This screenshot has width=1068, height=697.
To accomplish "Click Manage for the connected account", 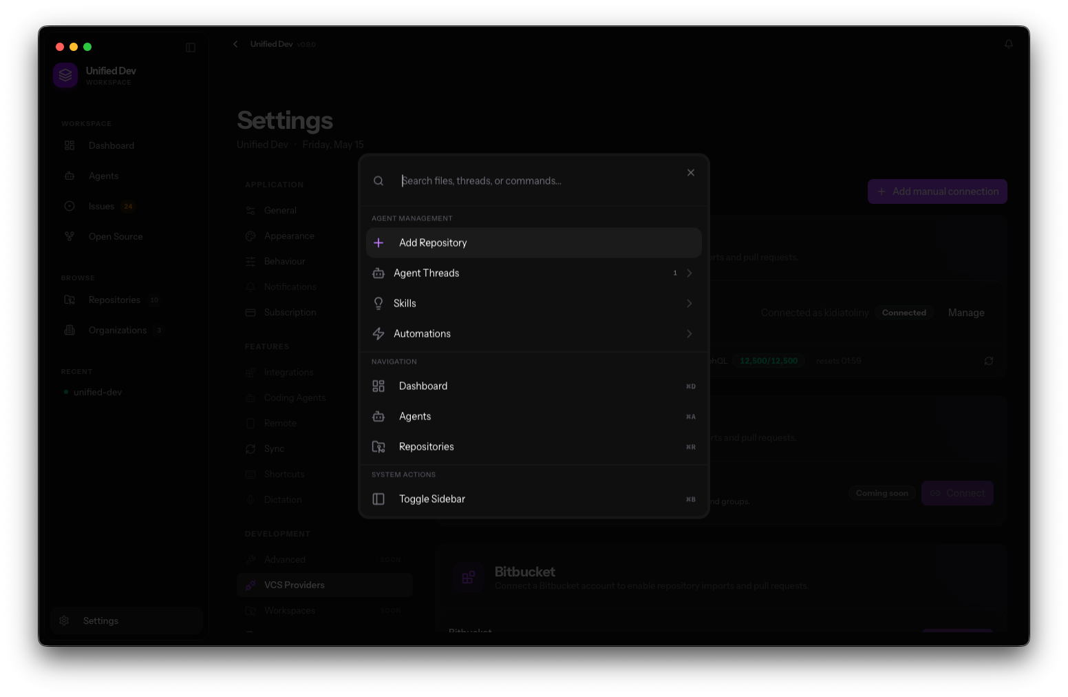I will coord(966,313).
